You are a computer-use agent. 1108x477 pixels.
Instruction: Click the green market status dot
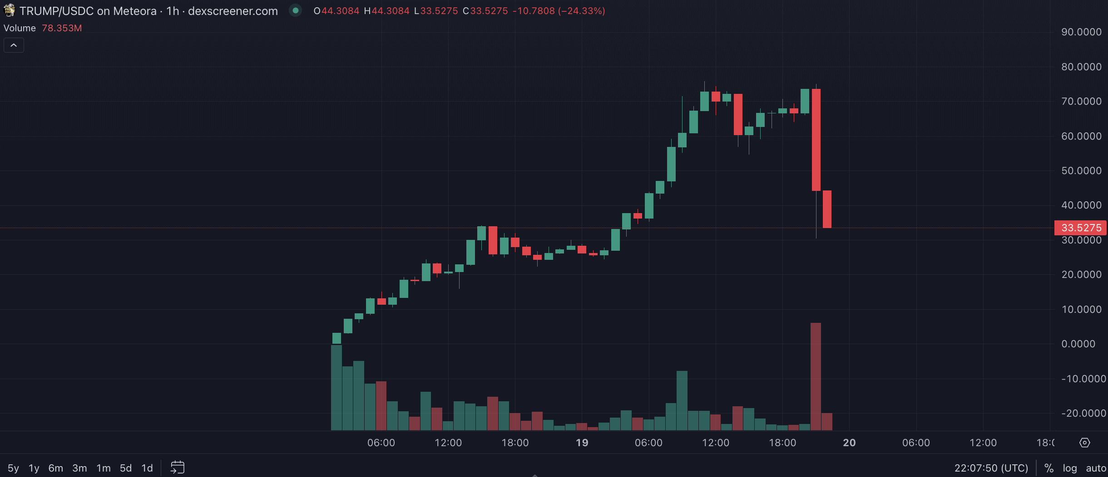[296, 10]
